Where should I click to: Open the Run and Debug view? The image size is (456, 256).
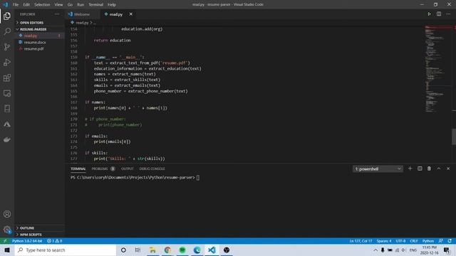7,62
